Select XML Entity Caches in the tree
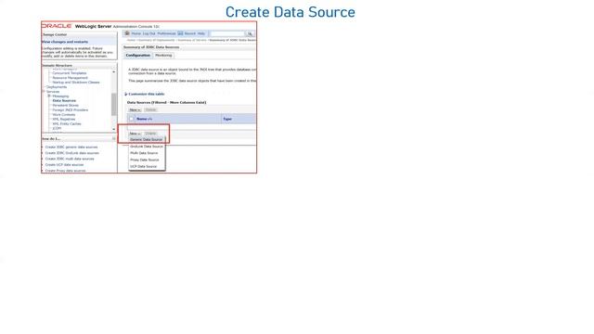Image resolution: width=594 pixels, height=334 pixels. [67, 123]
